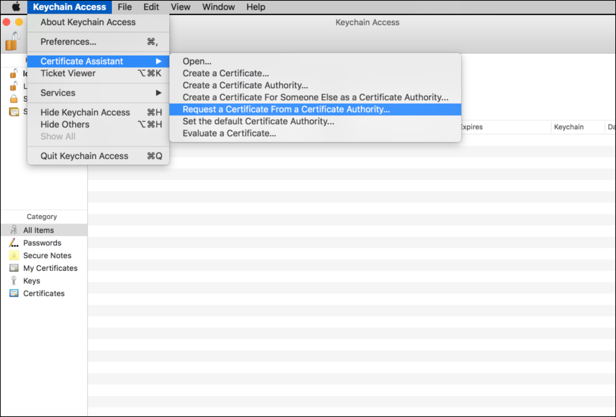Choose About Keychain Access
This screenshot has height=417, width=616.
[x=98, y=22]
